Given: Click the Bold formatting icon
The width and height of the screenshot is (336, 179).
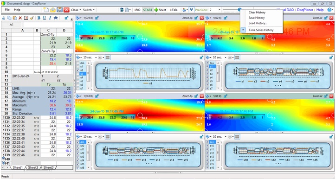Looking at the screenshot, I should pyautogui.click(x=39, y=18).
